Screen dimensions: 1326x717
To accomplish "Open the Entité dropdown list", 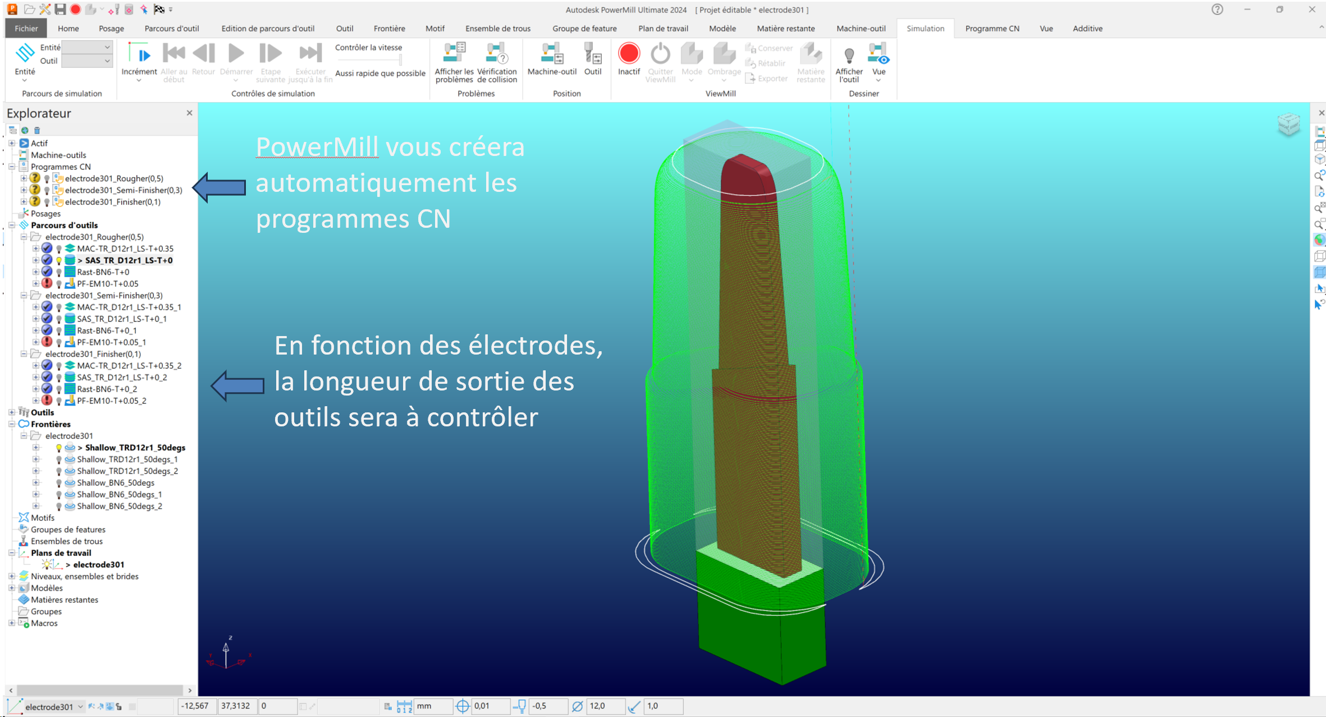I will tap(86, 47).
